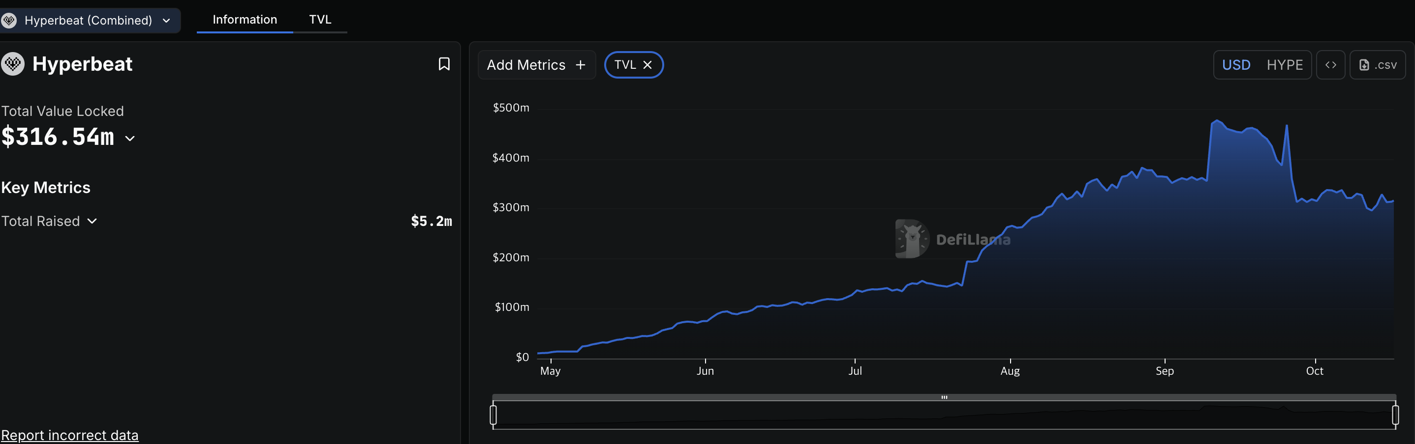Click the Total Value Locked label

[62, 111]
